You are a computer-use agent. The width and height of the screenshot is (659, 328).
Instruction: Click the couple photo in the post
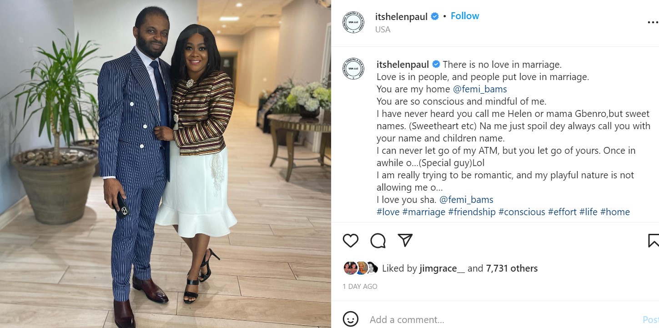click(x=166, y=164)
